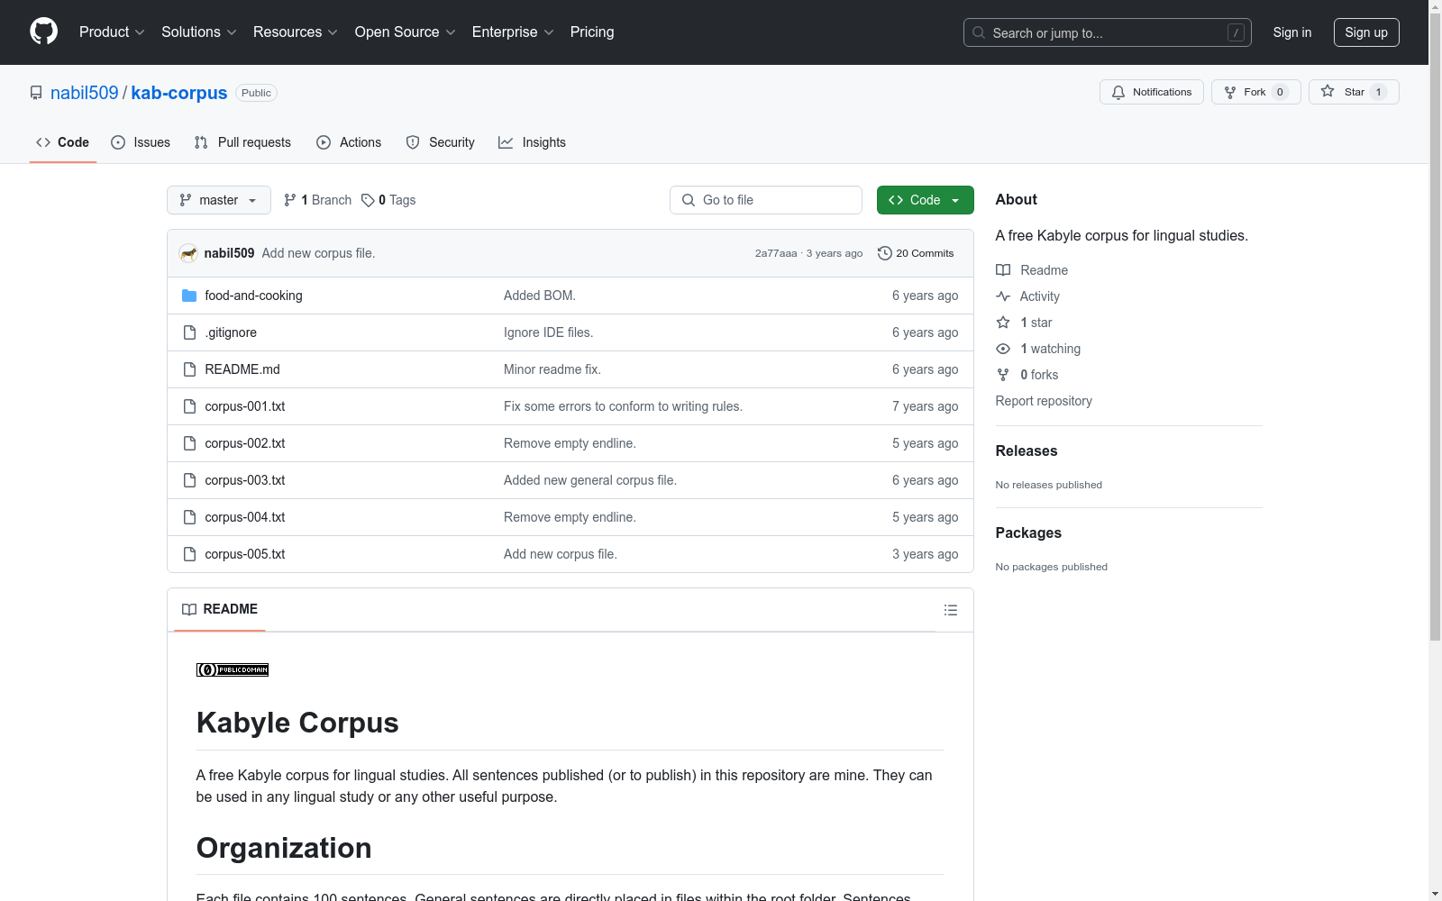Click file icon next to corpus-001.txt
Image resolution: width=1442 pixels, height=901 pixels.
189,406
